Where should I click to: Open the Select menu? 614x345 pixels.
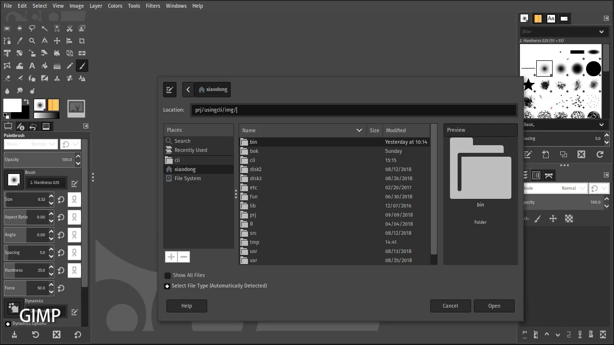pyautogui.click(x=40, y=6)
